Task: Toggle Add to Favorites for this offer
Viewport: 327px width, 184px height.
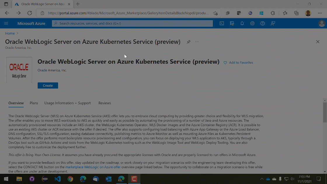Action: [x=238, y=62]
